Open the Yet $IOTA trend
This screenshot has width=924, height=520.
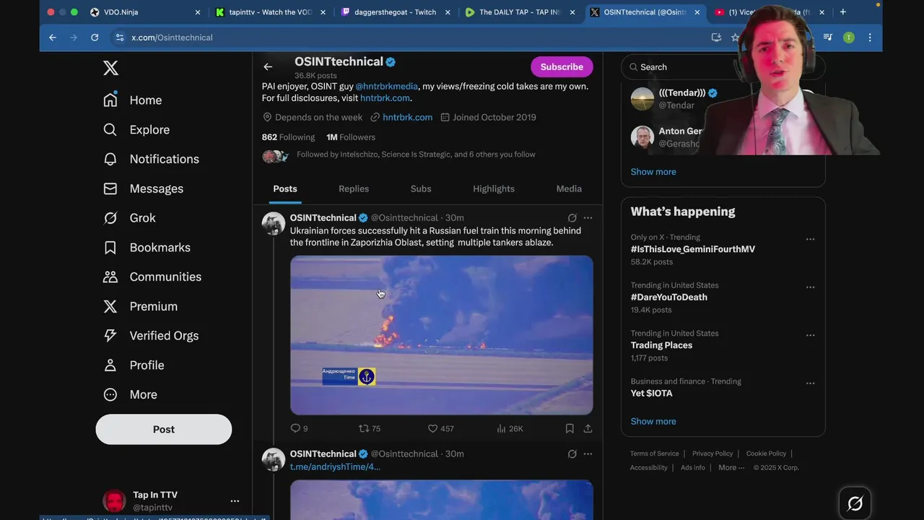[651, 393]
